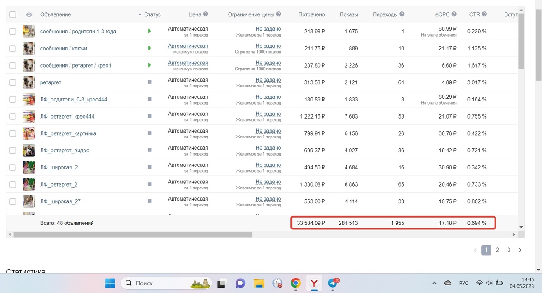Sort by Объявление column header

point(56,14)
